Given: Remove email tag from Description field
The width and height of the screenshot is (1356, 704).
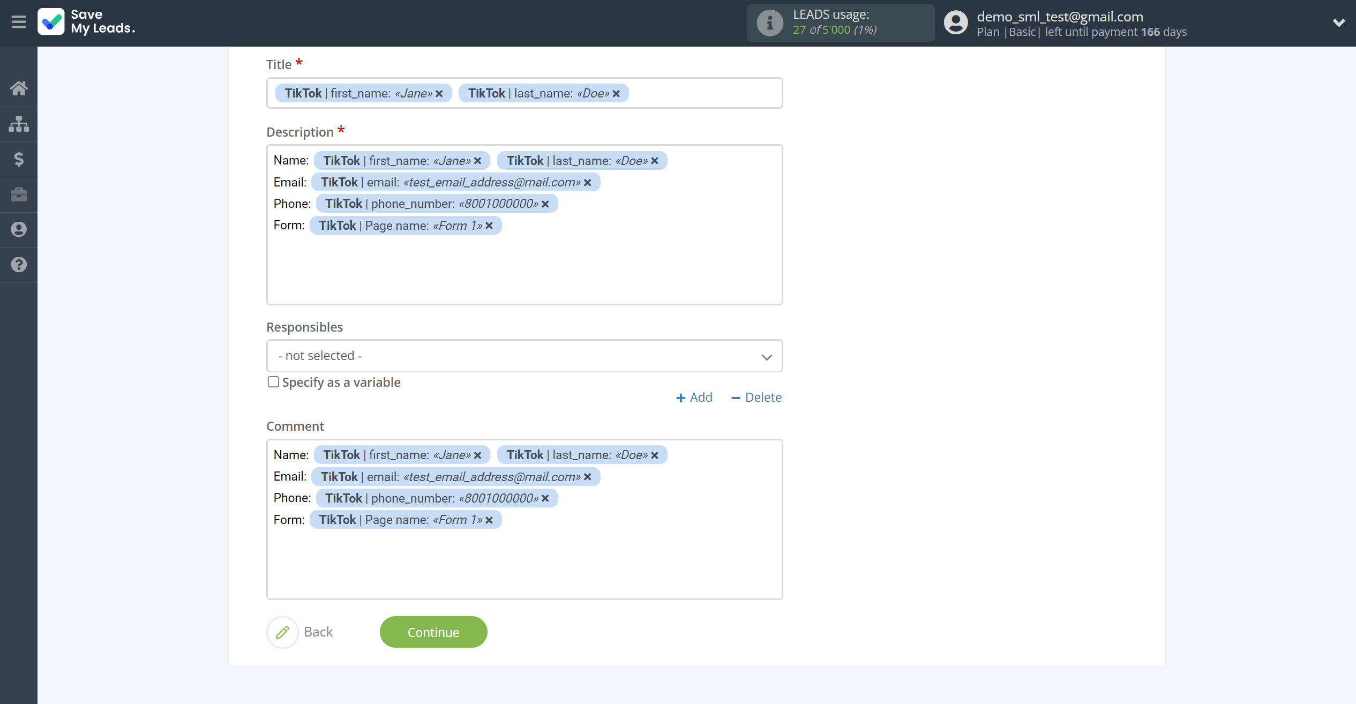Looking at the screenshot, I should point(588,183).
